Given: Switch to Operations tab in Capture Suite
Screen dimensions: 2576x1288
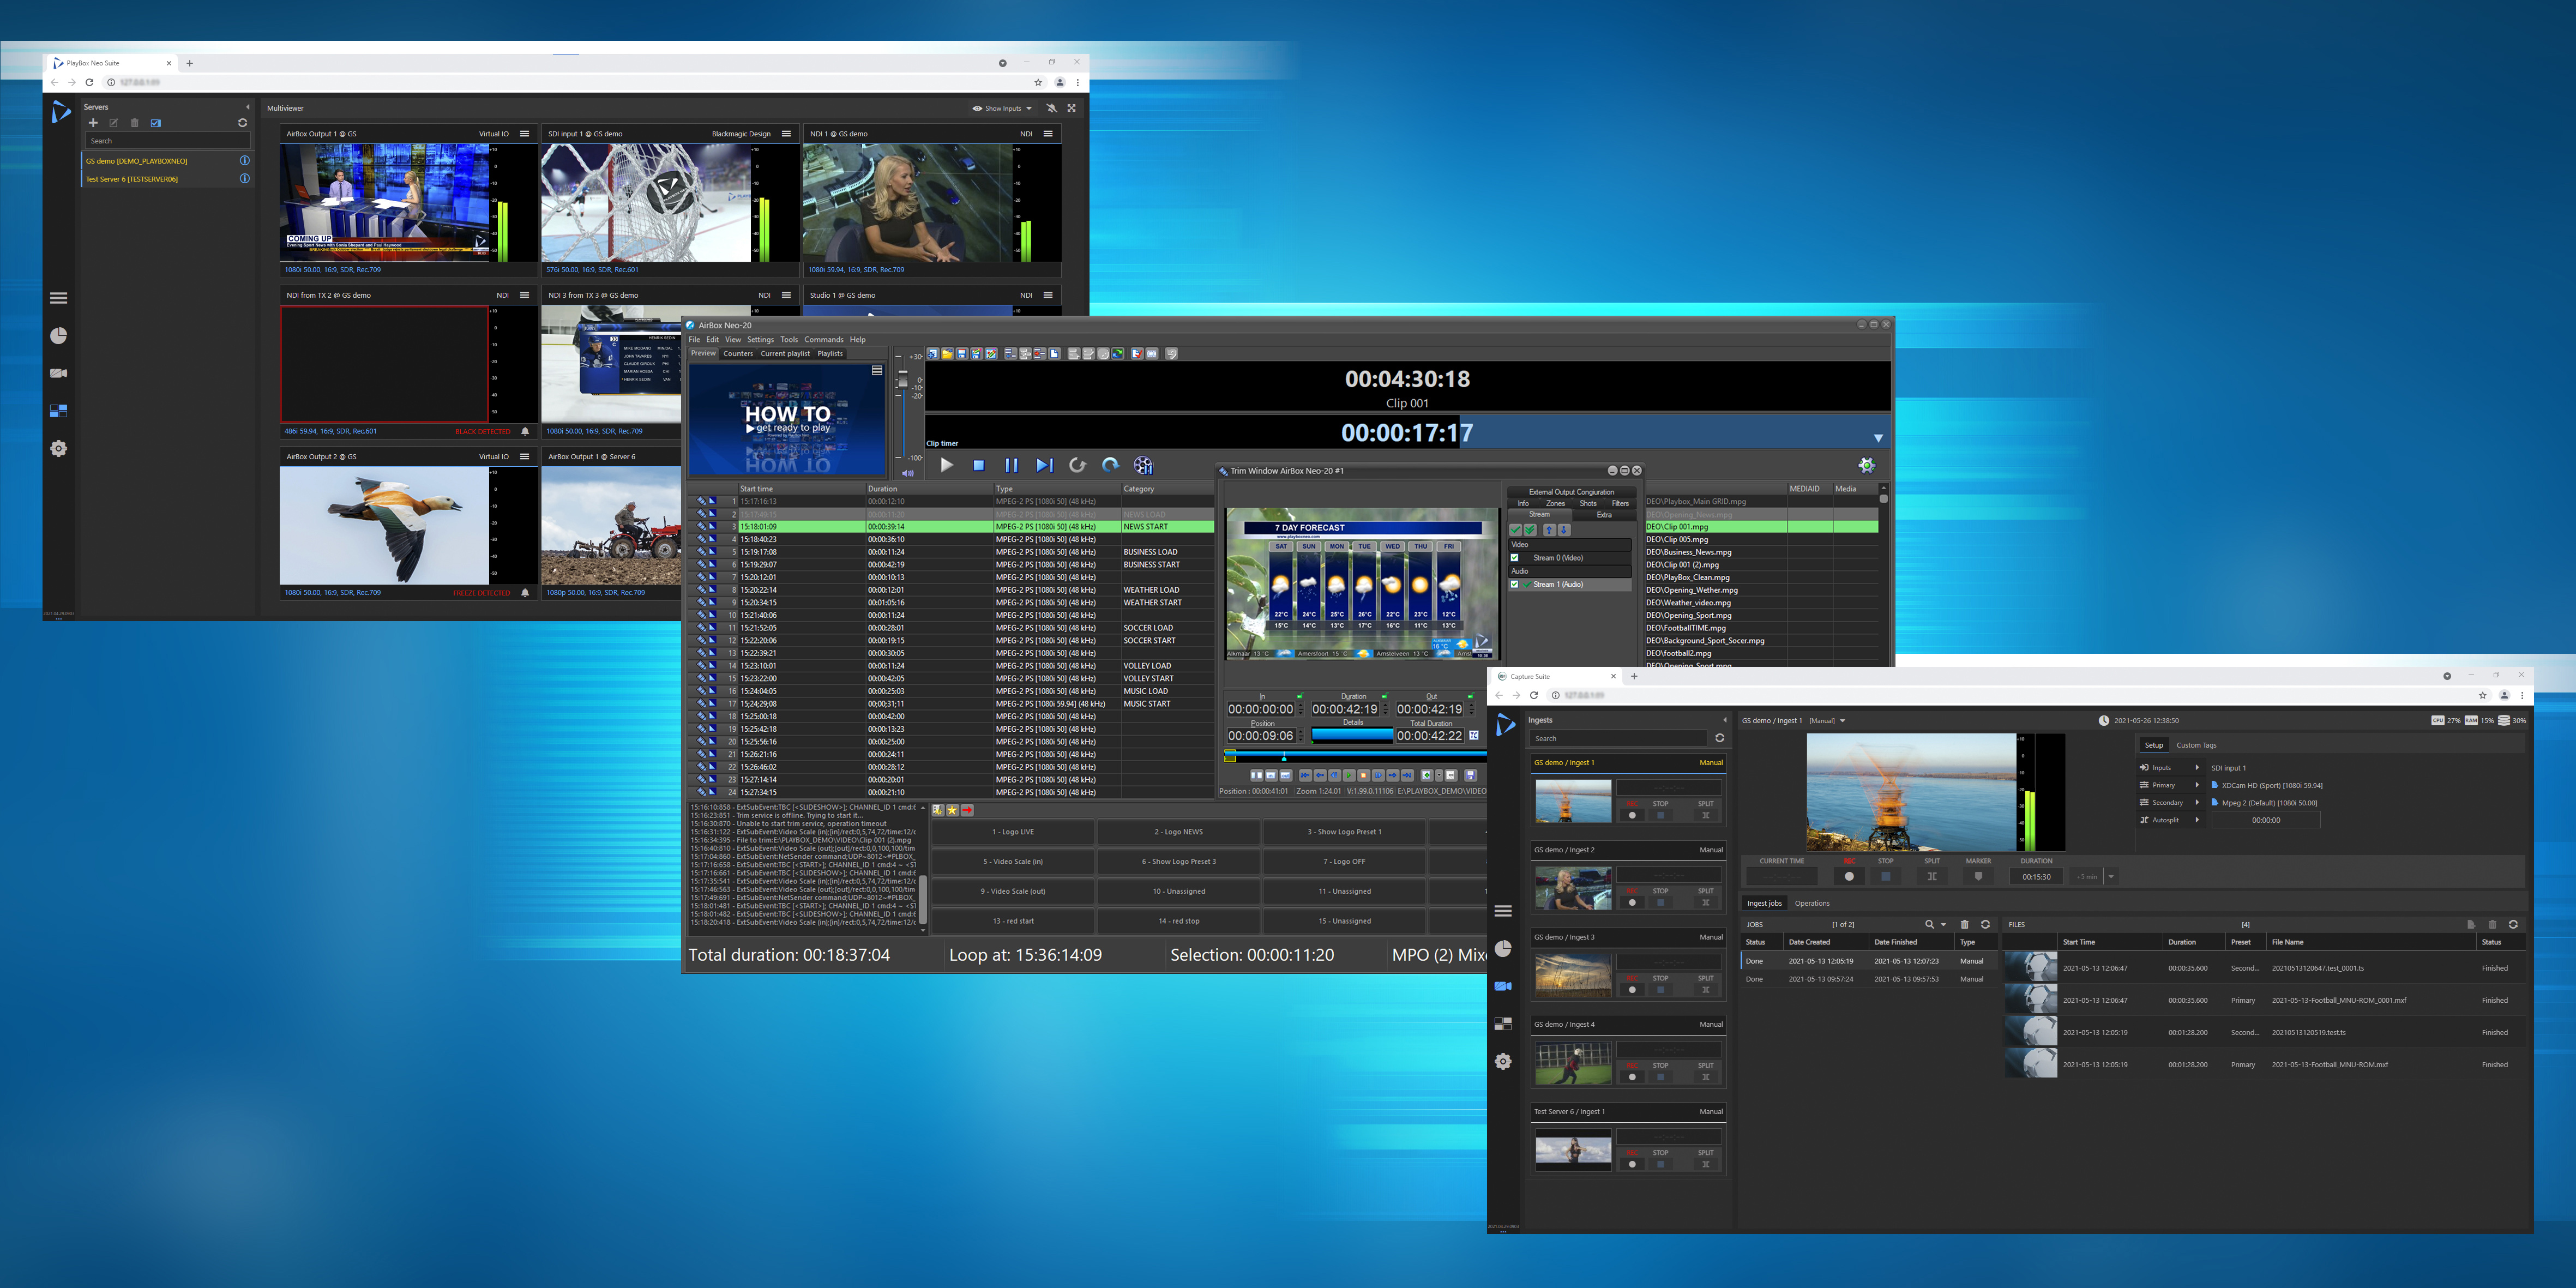Looking at the screenshot, I should 1811,904.
